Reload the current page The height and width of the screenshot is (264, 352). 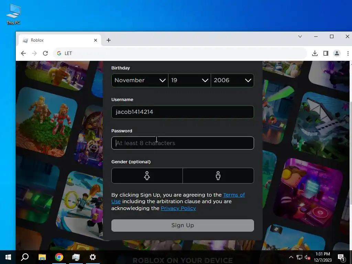point(45,53)
